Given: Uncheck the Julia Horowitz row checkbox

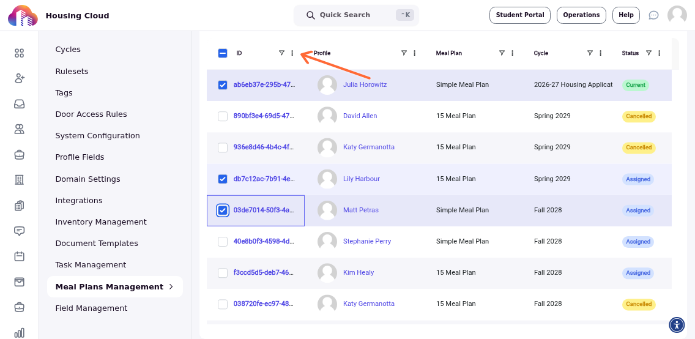Looking at the screenshot, I should (x=223, y=84).
